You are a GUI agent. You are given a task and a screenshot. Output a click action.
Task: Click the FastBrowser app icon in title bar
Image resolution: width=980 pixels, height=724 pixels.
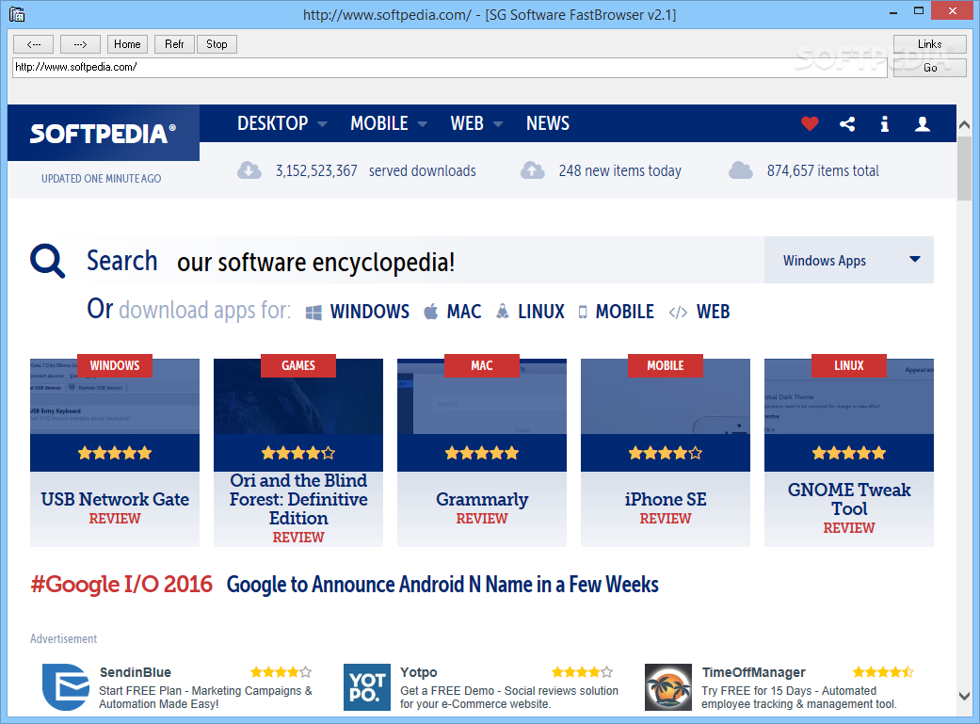pos(17,14)
